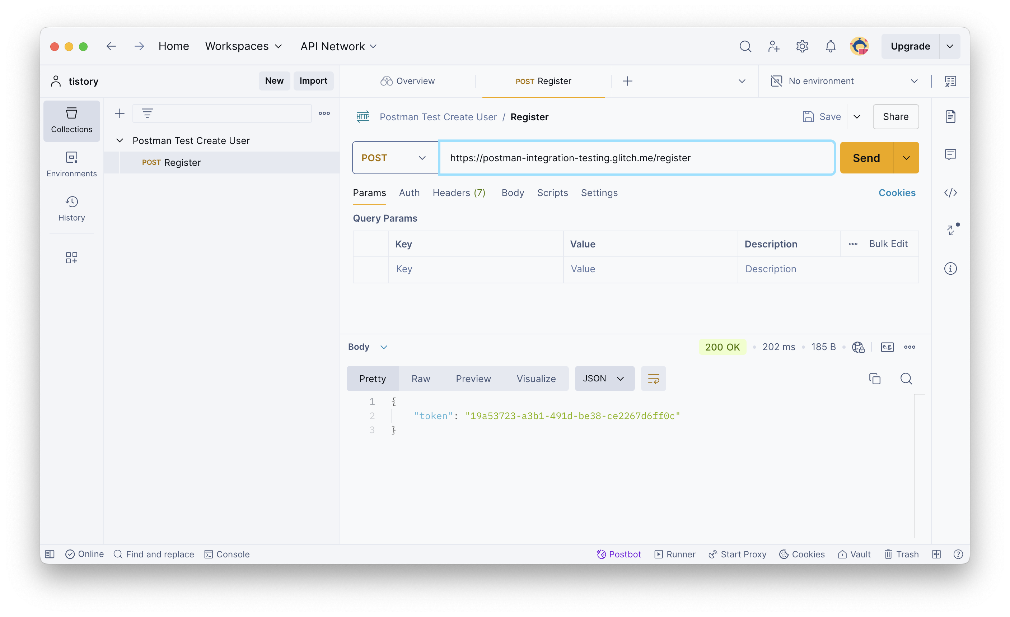
Task: Click the query param Key field
Action: 476,269
